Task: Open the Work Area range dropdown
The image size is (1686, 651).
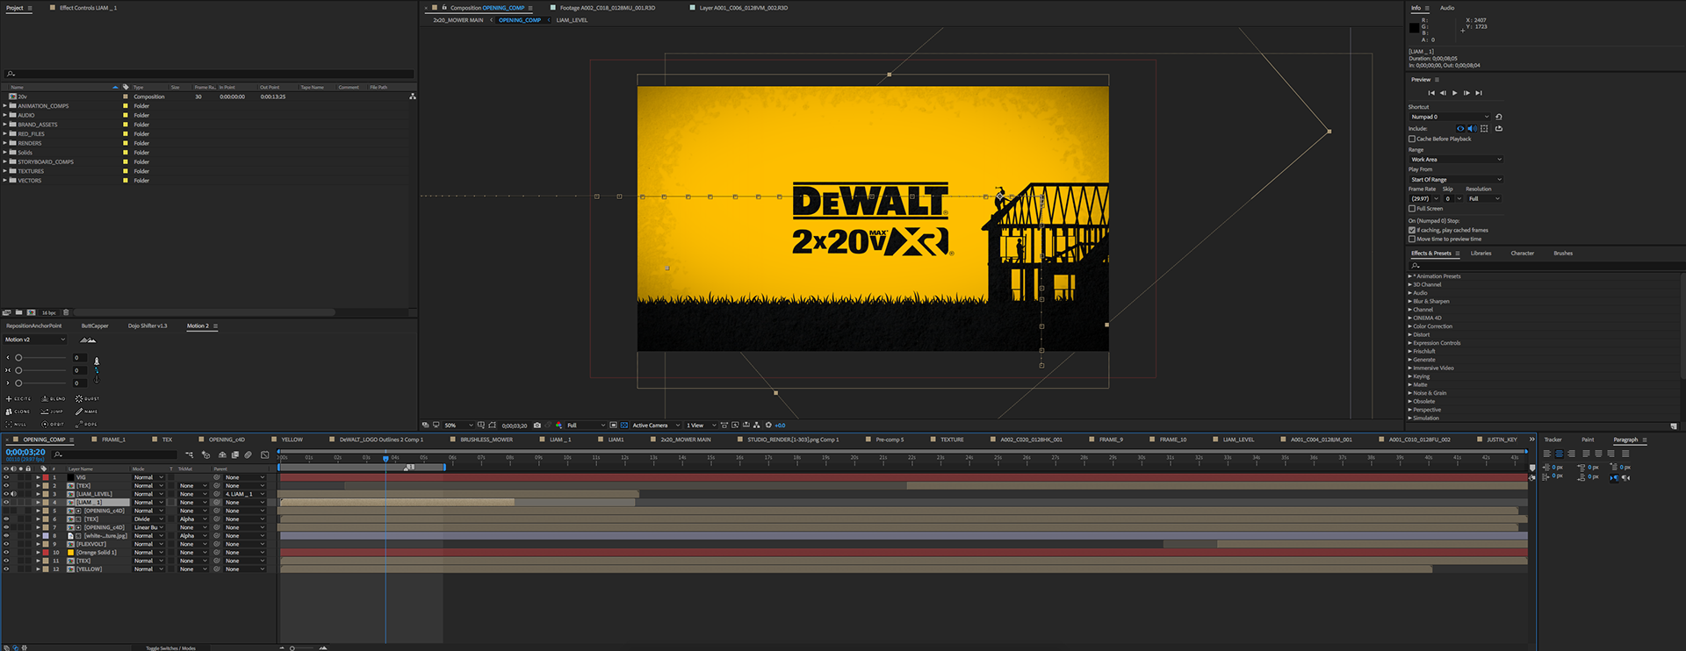Action: tap(1456, 160)
